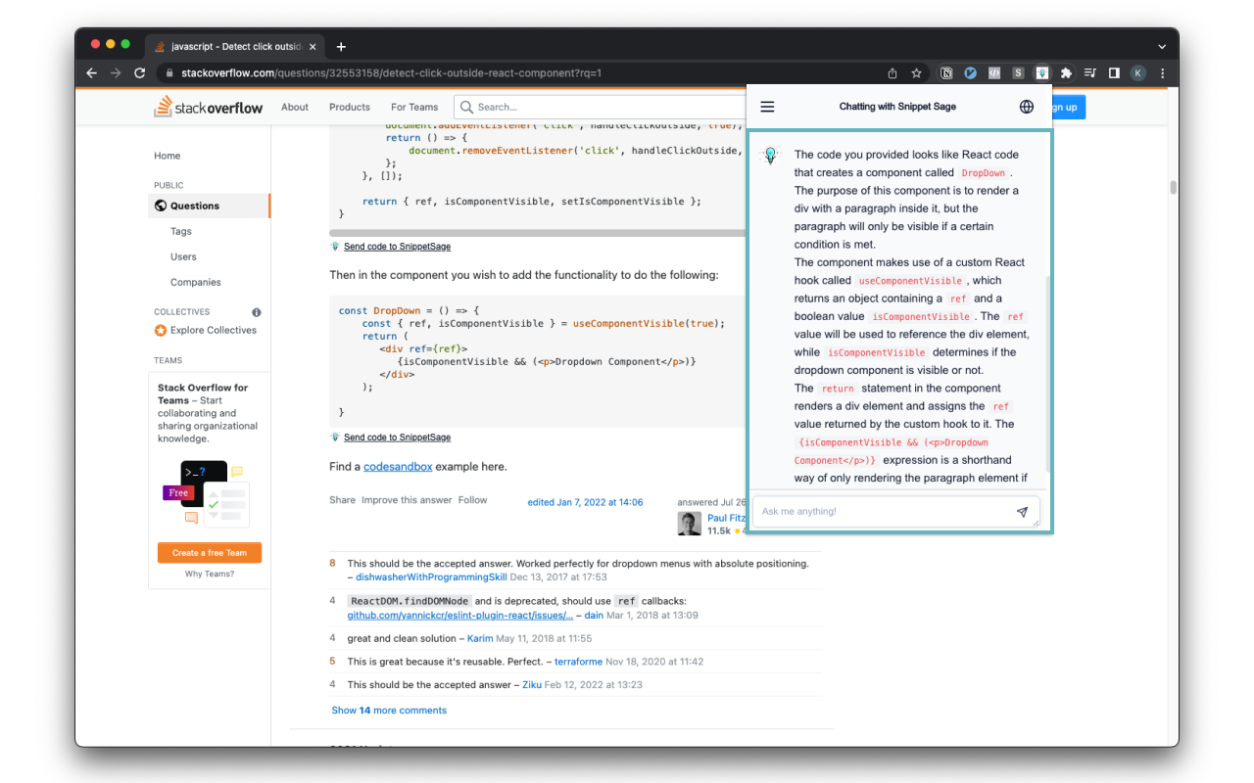This screenshot has height=783, width=1254.
Task: Reload the page
Action: 140,73
